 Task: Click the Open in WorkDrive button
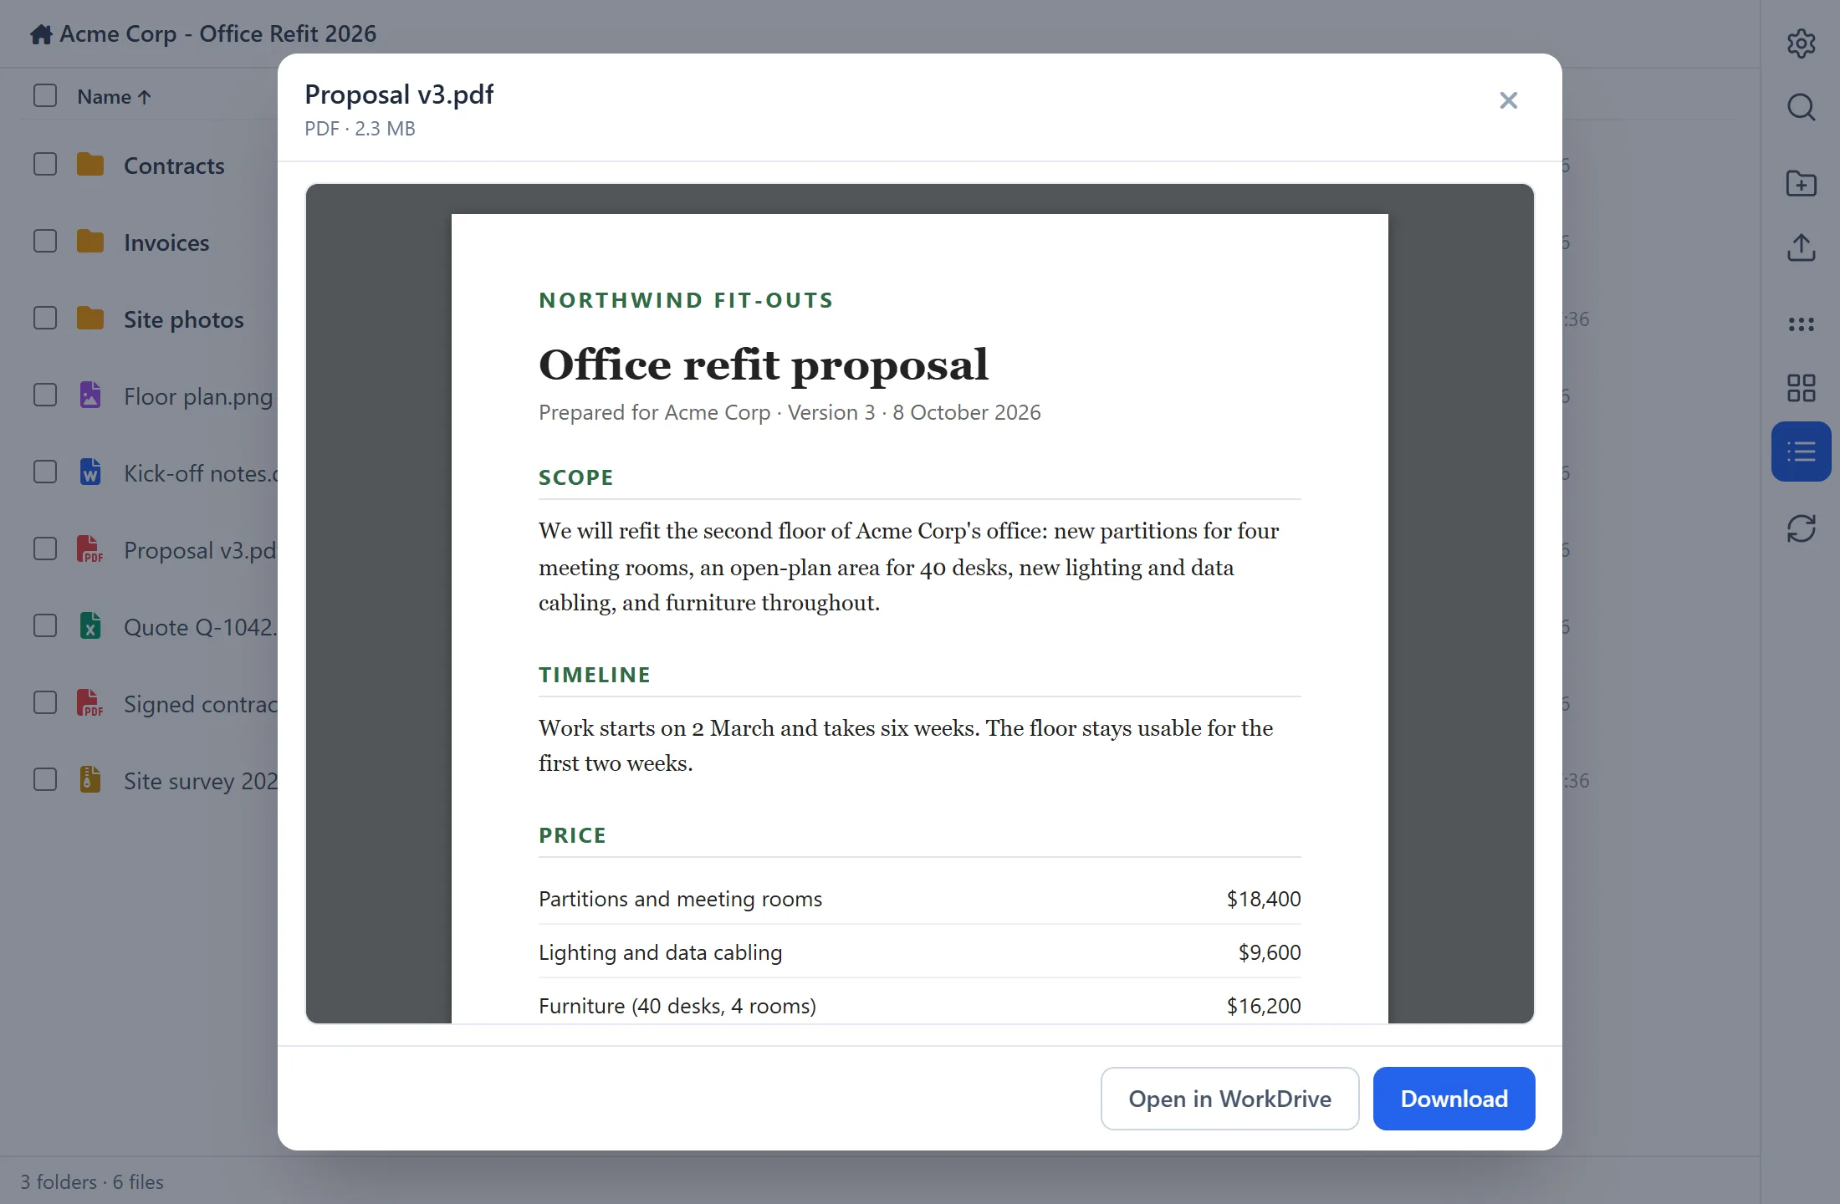click(1229, 1099)
